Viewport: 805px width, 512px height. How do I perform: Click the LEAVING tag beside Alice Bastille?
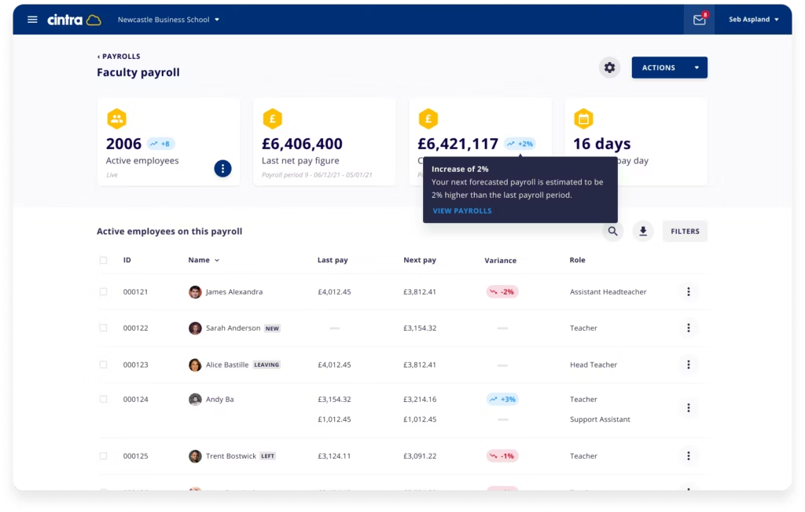(266, 365)
